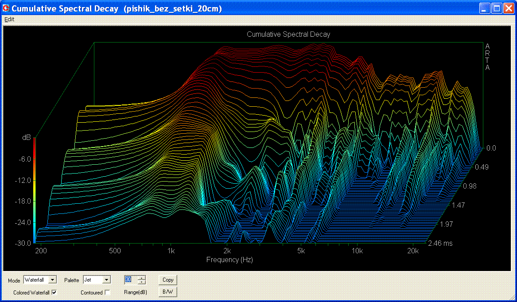517x302 pixels.
Task: Minimize the Cumulative Spectral Decay window
Action: coord(485,8)
